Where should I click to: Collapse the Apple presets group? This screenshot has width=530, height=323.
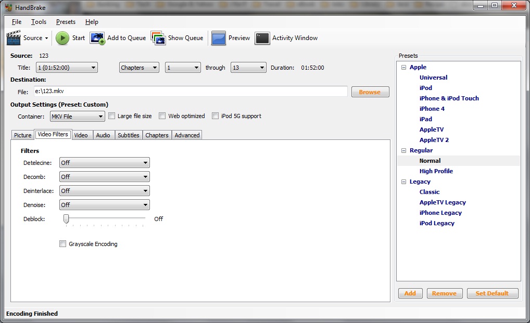[403, 67]
